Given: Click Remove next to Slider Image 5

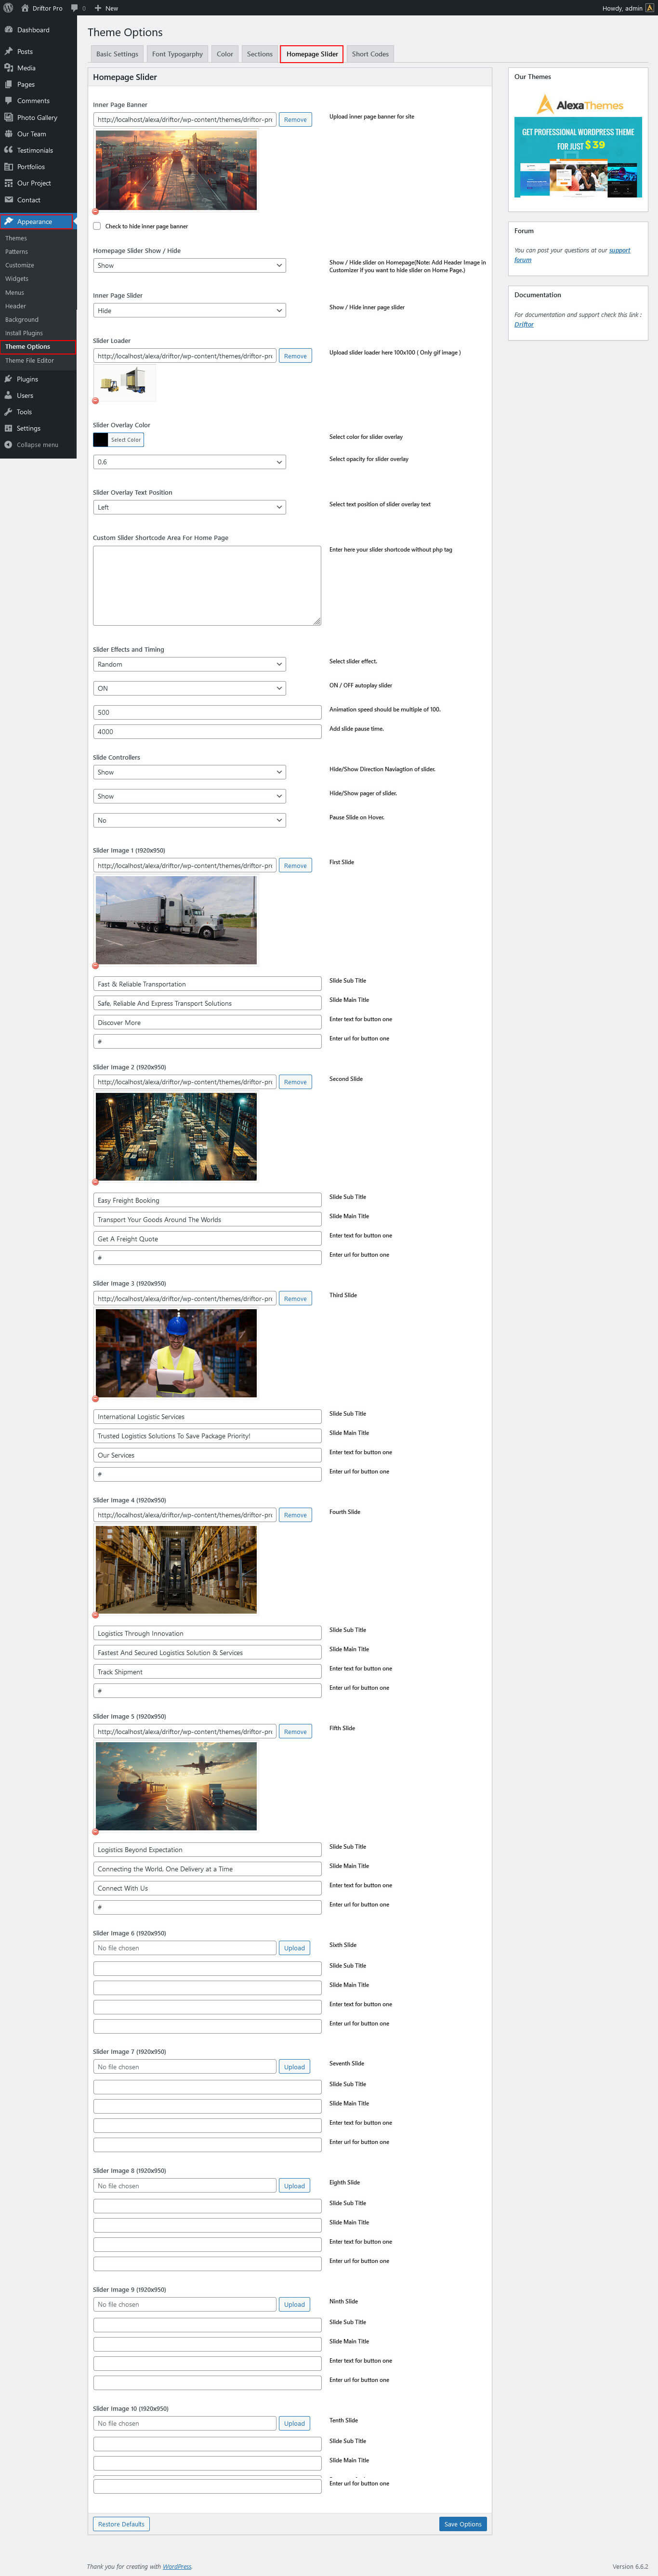Looking at the screenshot, I should 295,1732.
